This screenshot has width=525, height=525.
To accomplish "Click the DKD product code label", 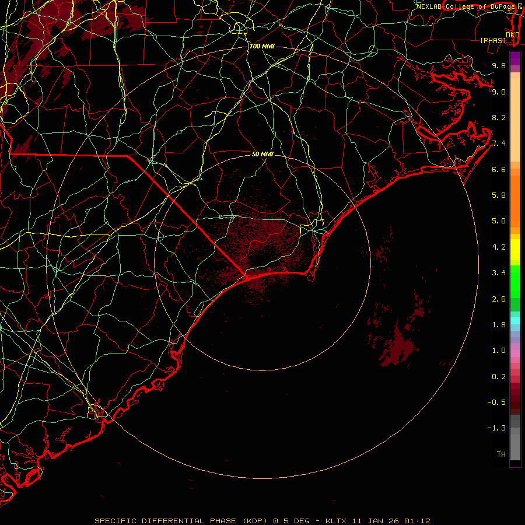I will (512, 35).
